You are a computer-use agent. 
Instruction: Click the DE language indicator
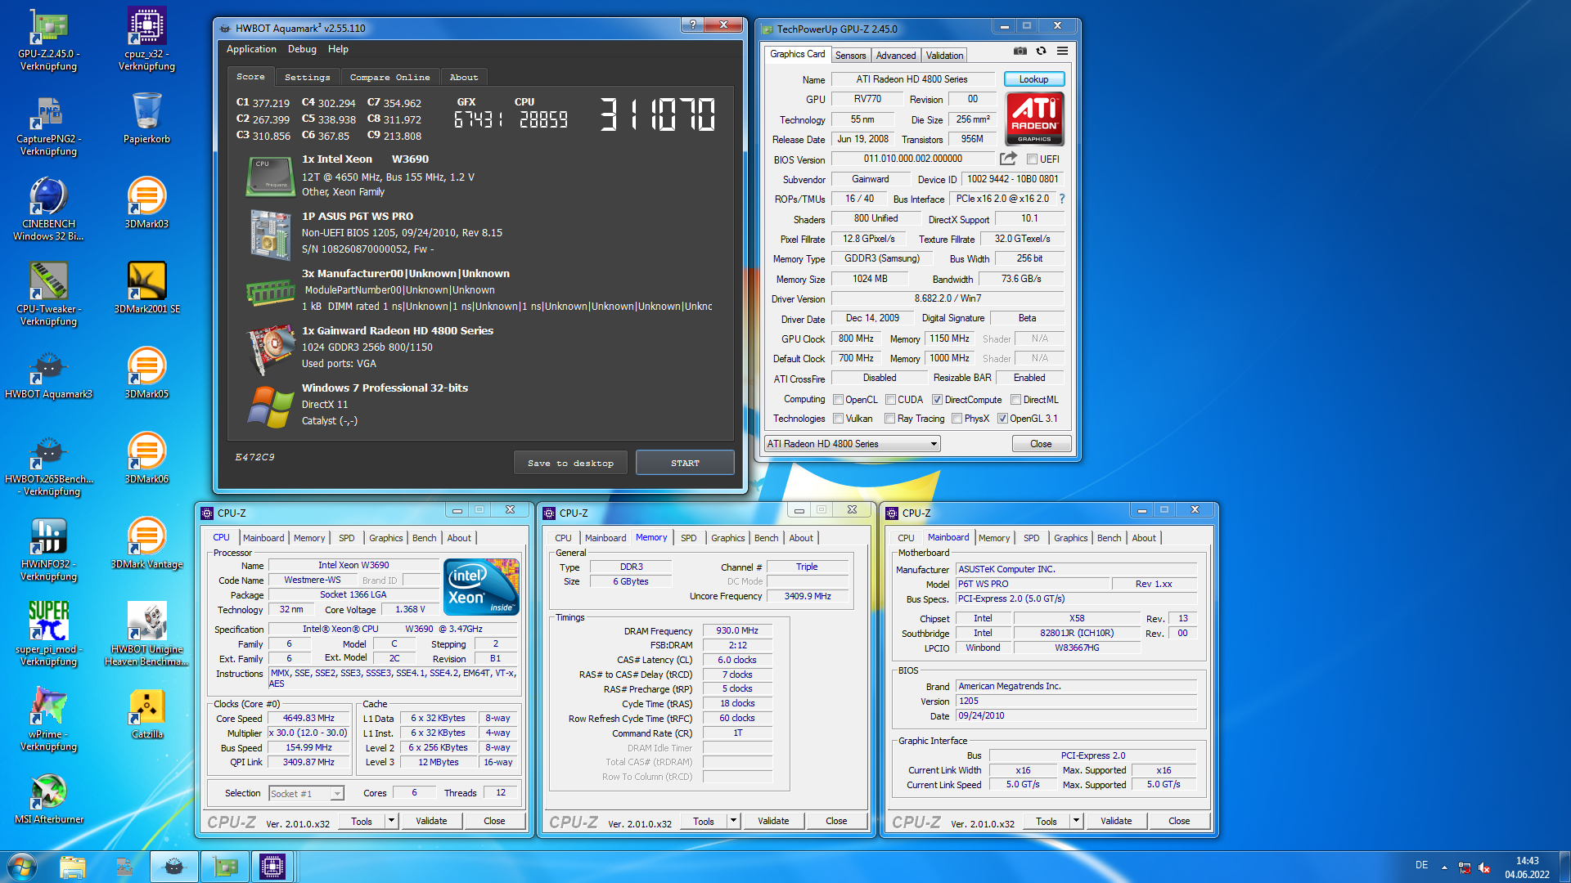pyautogui.click(x=1422, y=865)
